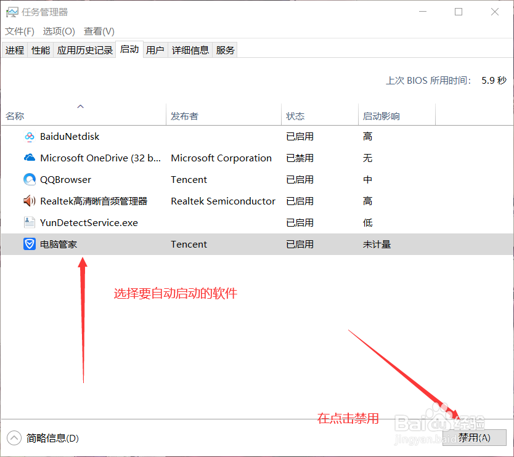Switch to the 应用历史记录 tab

(x=85, y=50)
